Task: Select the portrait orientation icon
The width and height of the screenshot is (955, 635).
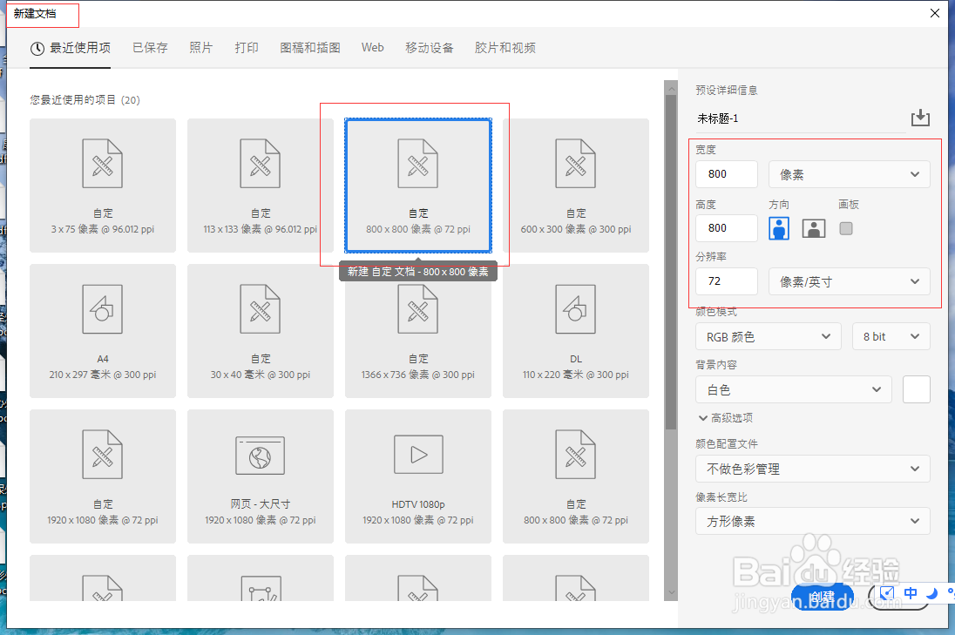Action: click(x=778, y=227)
